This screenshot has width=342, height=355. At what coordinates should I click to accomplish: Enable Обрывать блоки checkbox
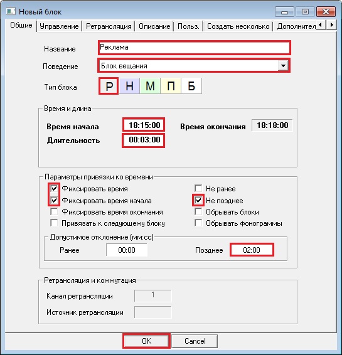tap(198, 212)
